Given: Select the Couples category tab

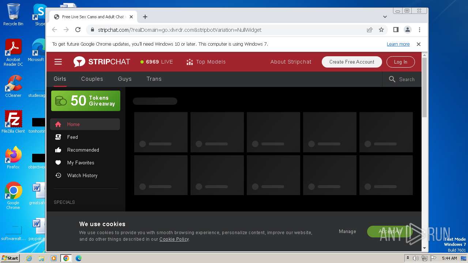Looking at the screenshot, I should tap(92, 79).
